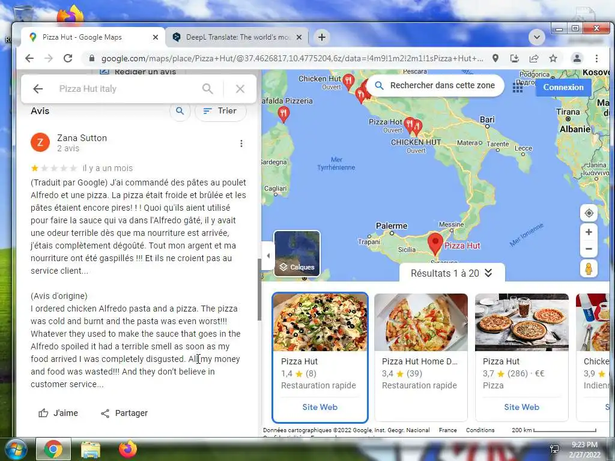Show my location on the map
The width and height of the screenshot is (615, 461).
tap(589, 213)
